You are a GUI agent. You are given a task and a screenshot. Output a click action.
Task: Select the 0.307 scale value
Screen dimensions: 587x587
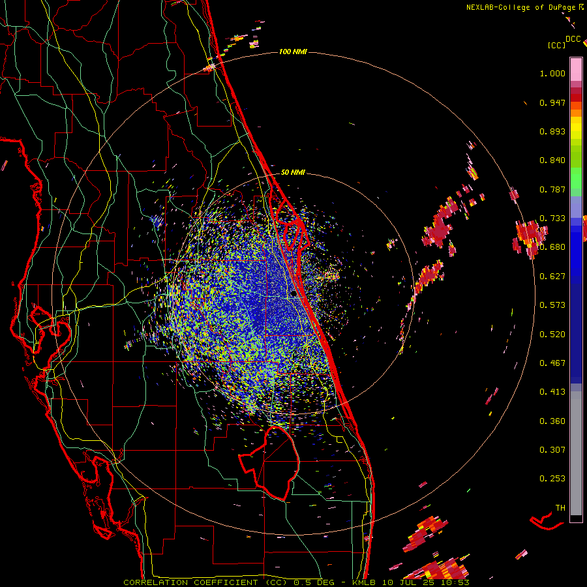pyautogui.click(x=552, y=450)
